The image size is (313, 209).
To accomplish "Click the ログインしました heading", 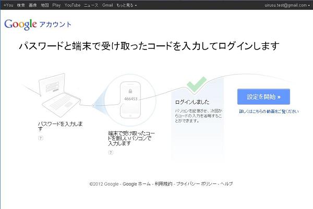I will (192, 102).
